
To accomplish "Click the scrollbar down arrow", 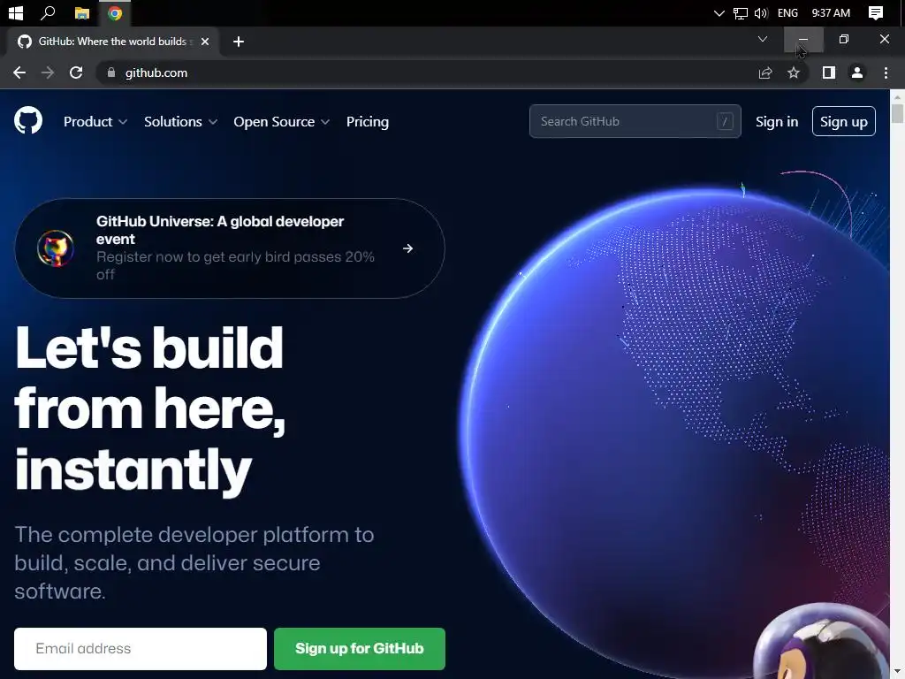I will (897, 673).
